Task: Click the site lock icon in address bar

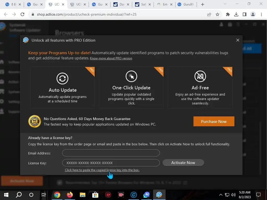Action: tap(33, 15)
